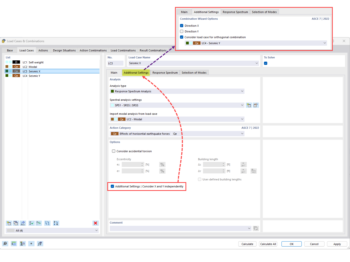The image size is (350, 262).
Task: Open the Action Combinations tab
Action: point(93,50)
